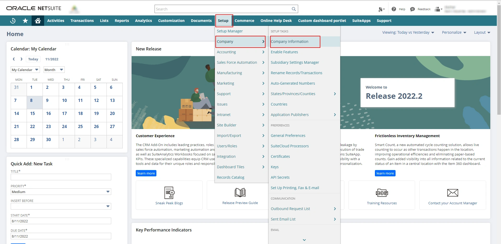This screenshot has height=244, width=501.
Task: Send Feedback via the speech bubble icon
Action: (412, 9)
